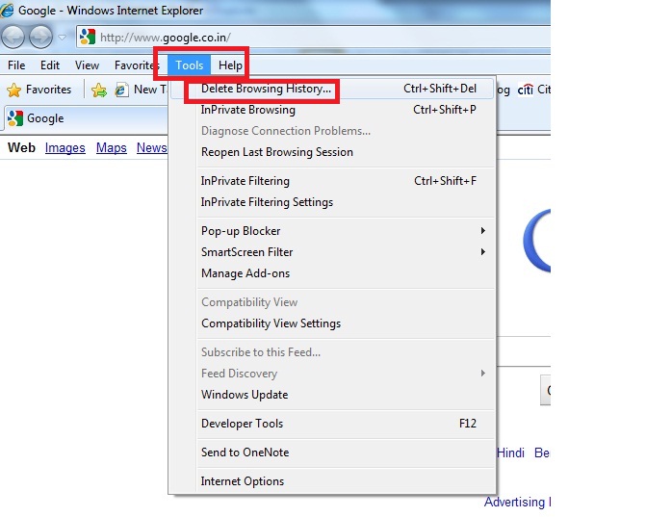Click the Hindi language link
This screenshot has width=646, height=517.
pyautogui.click(x=510, y=452)
